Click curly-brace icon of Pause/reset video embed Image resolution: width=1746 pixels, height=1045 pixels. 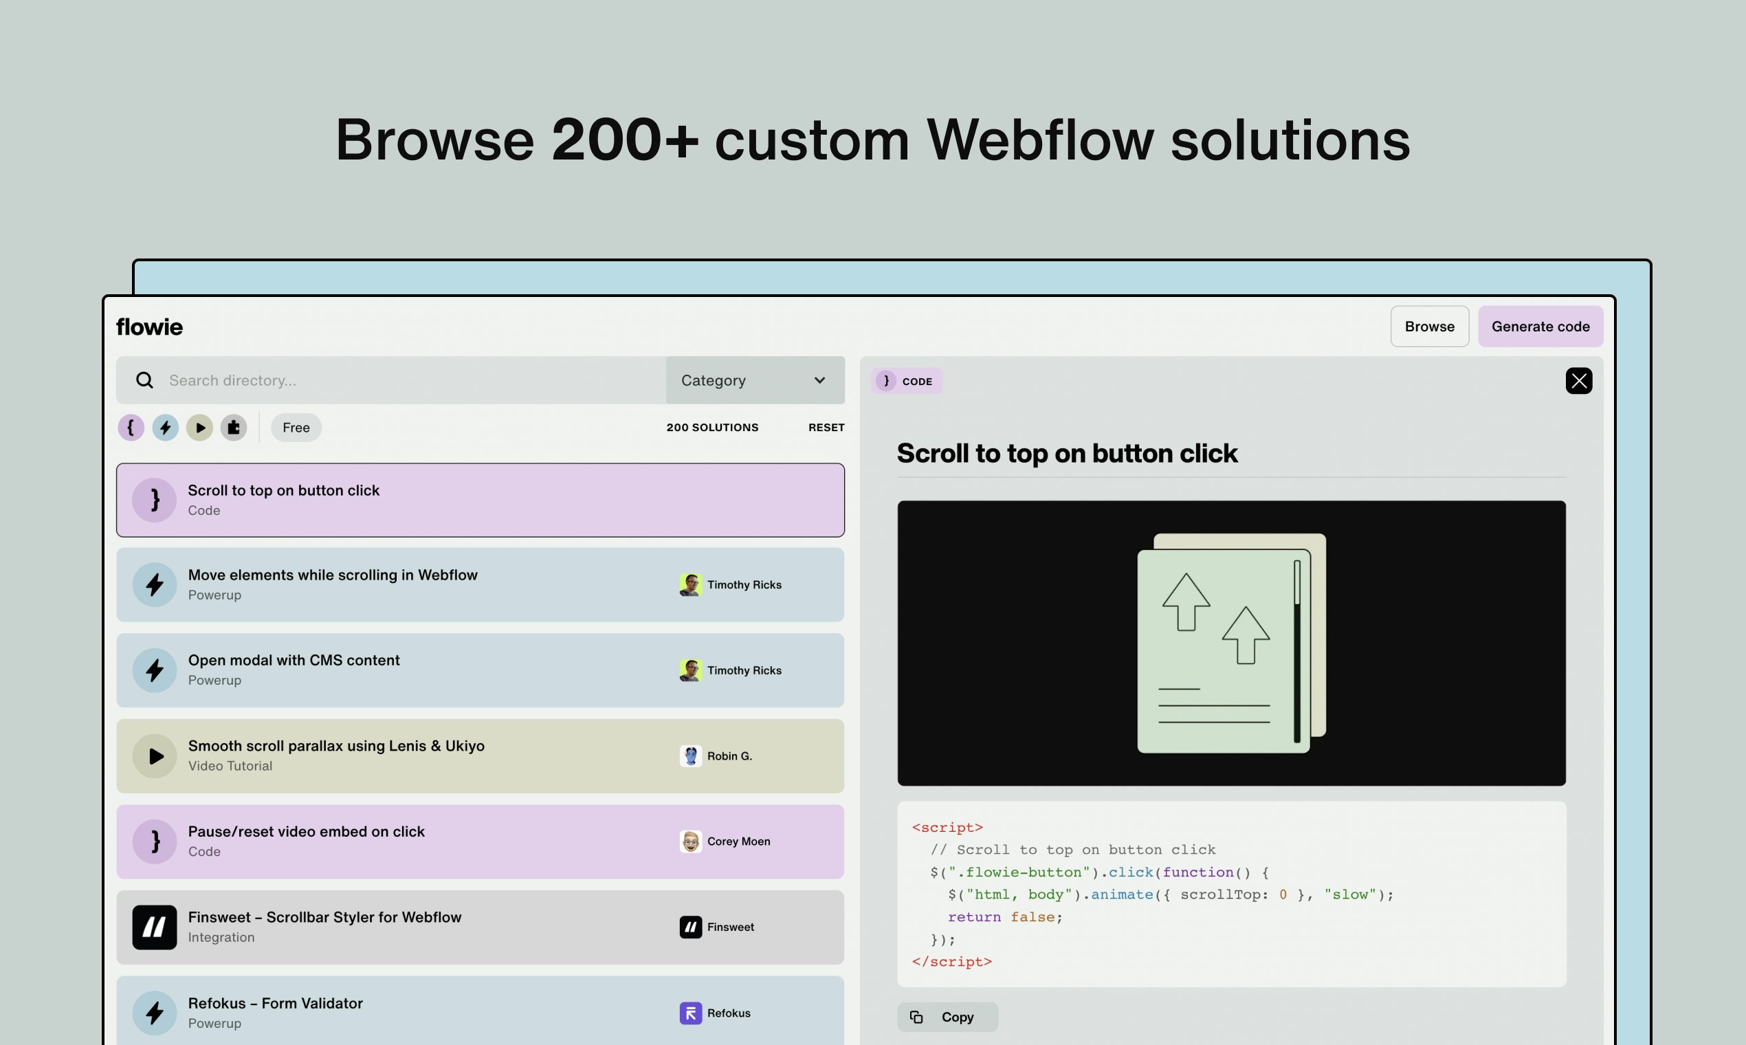click(x=155, y=841)
